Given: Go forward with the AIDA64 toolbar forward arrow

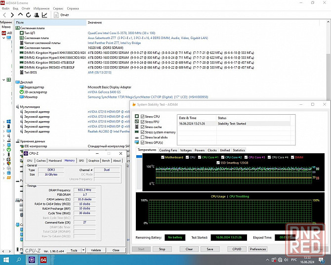Looking at the screenshot, I should coord(12,15).
